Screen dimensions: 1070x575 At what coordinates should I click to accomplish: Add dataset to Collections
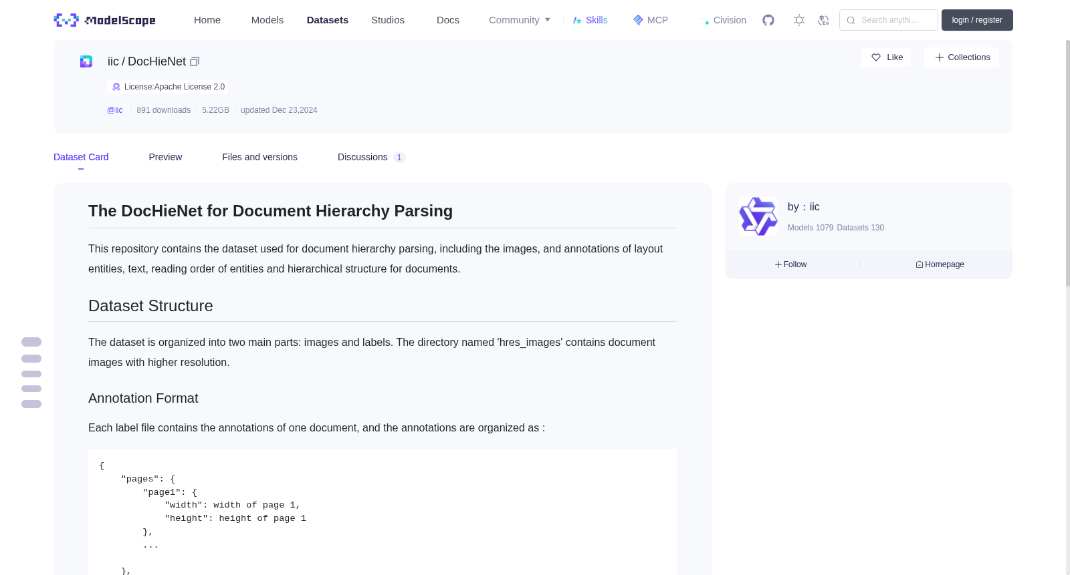[962, 57]
